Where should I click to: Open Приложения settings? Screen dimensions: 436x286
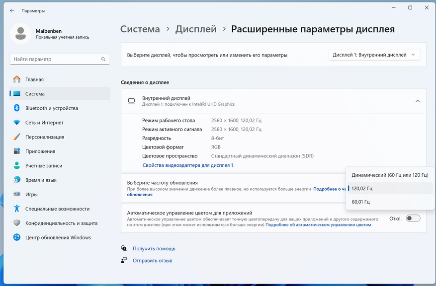tap(60, 151)
